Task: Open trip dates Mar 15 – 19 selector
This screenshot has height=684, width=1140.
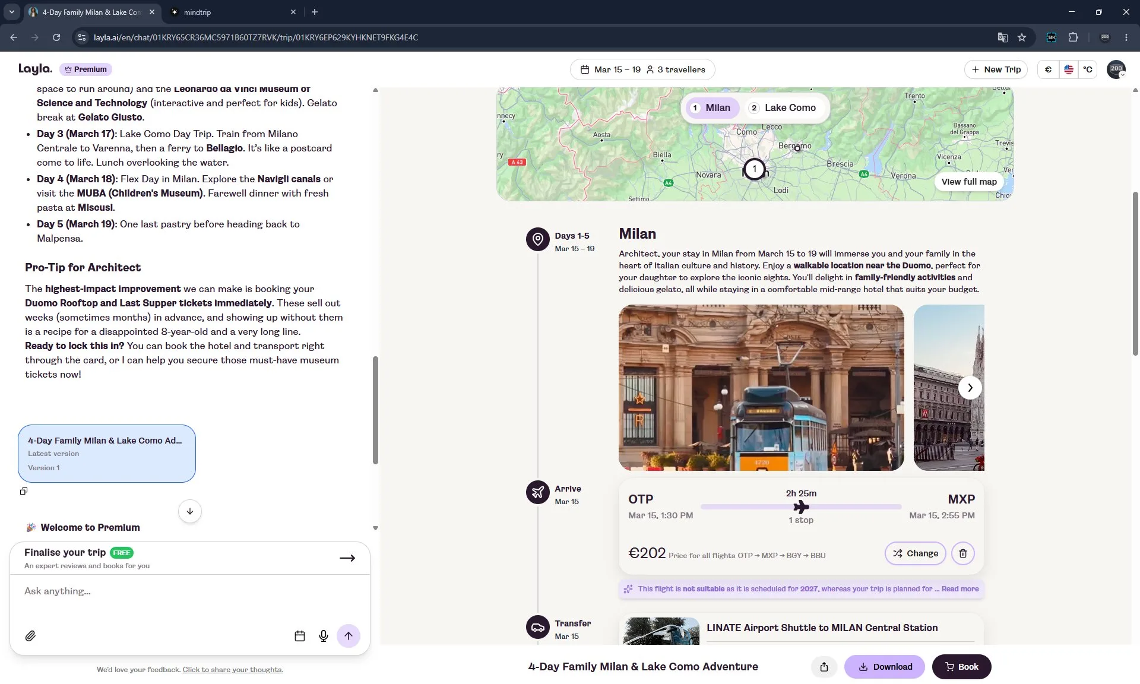Action: [610, 69]
